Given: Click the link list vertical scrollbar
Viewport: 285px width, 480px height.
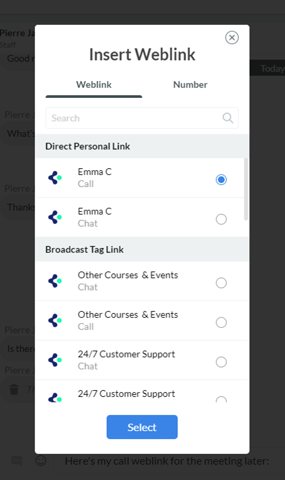Looking at the screenshot, I should pos(246,189).
